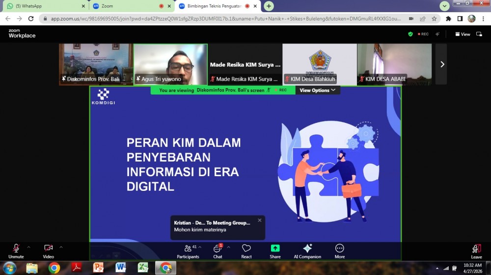Unmute the microphone
Viewport: 491px width, 275px height.
[16, 251]
